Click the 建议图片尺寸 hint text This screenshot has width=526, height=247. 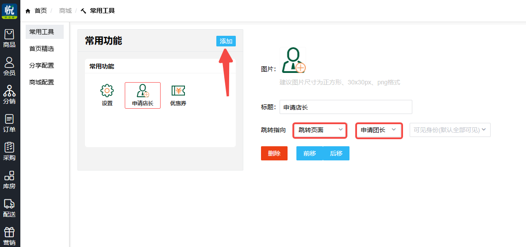[x=340, y=82]
